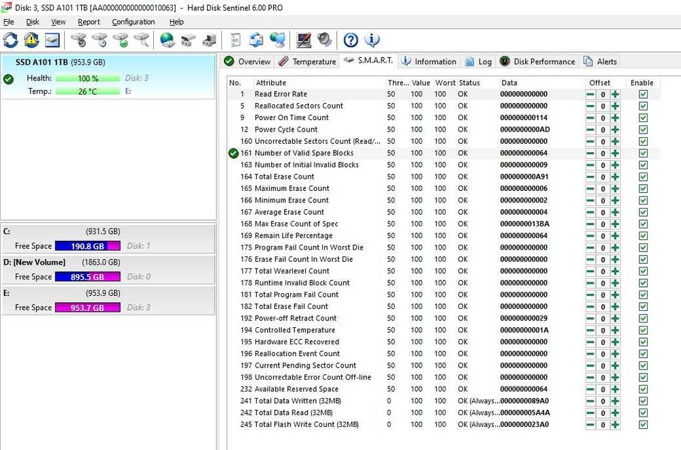The width and height of the screenshot is (681, 450).
Task: Open the View menu
Action: click(58, 22)
